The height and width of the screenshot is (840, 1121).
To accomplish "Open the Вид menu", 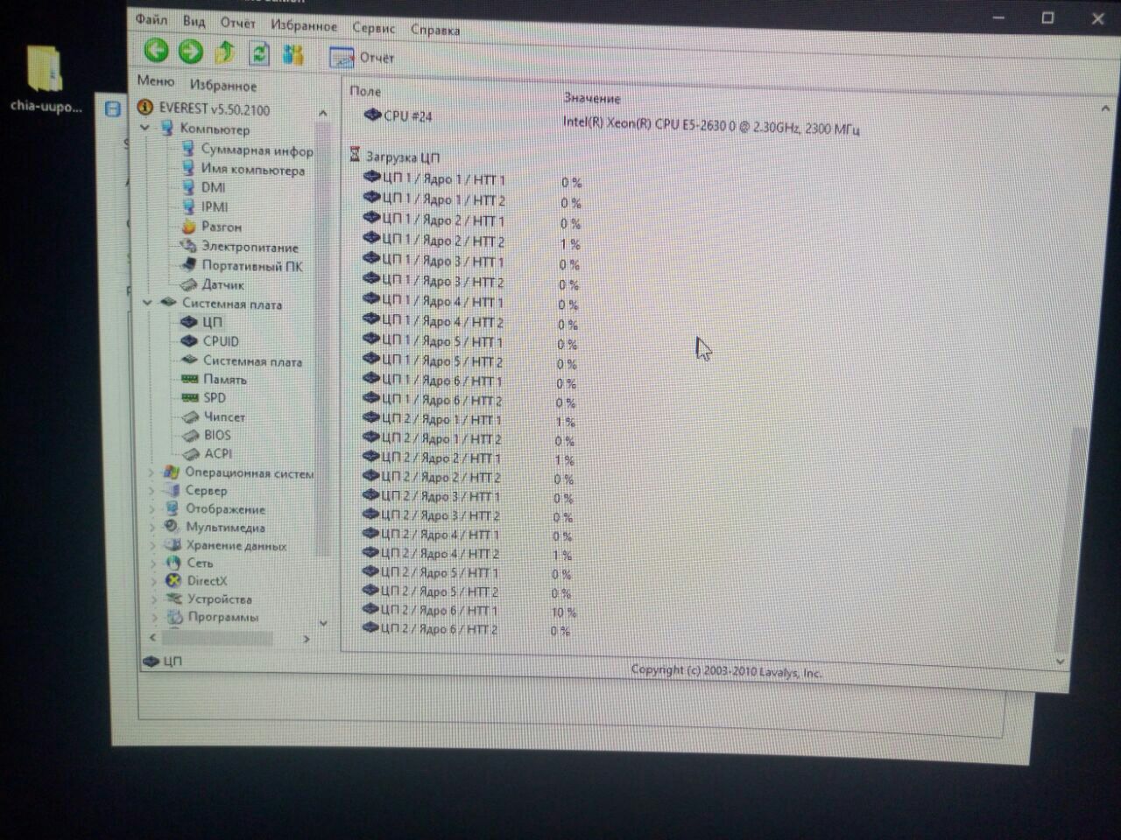I will click(x=194, y=21).
